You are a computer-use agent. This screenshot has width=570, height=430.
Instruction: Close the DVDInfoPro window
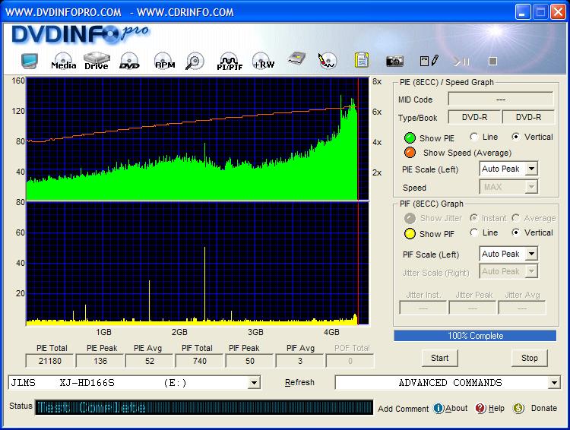[x=558, y=12]
